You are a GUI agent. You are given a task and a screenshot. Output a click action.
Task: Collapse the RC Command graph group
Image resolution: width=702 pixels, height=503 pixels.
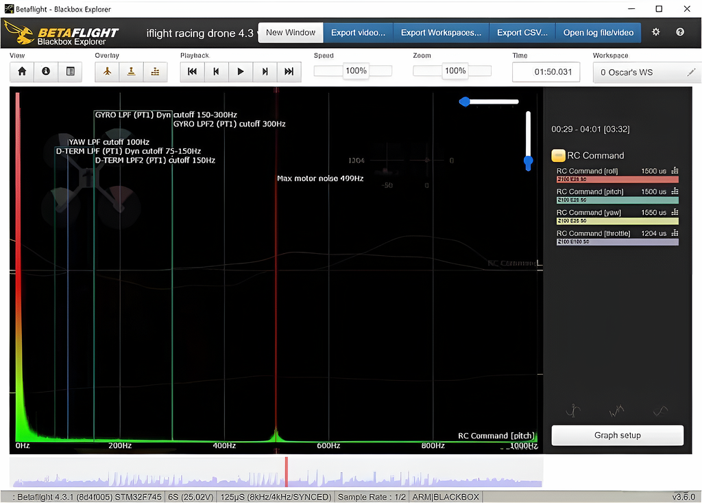[558, 156]
